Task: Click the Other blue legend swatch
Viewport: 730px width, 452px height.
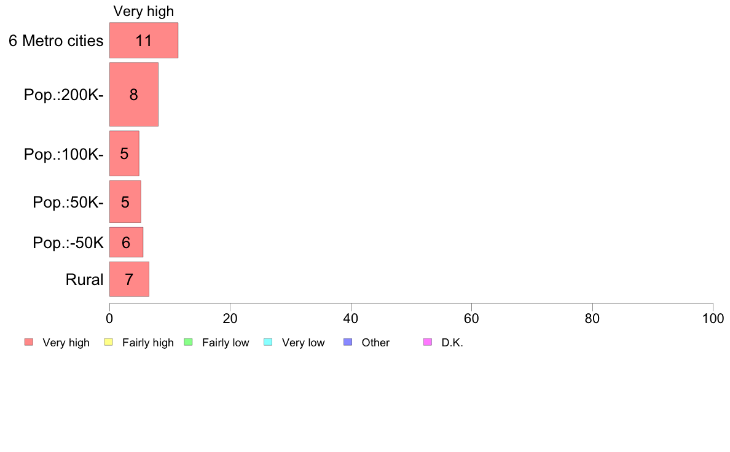Action: coord(348,342)
